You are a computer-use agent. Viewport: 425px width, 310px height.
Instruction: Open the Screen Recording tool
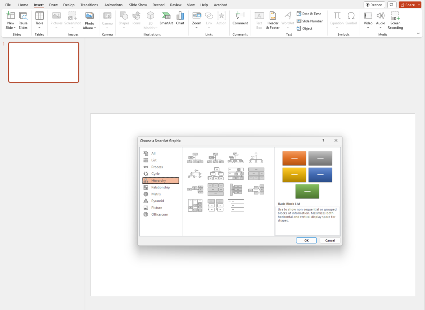395,20
